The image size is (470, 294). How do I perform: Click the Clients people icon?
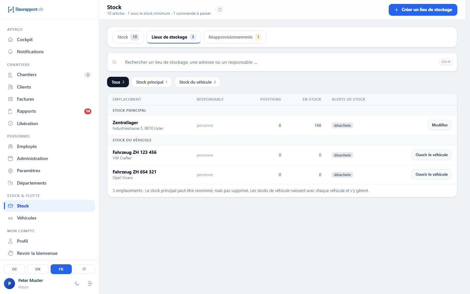coord(10,87)
